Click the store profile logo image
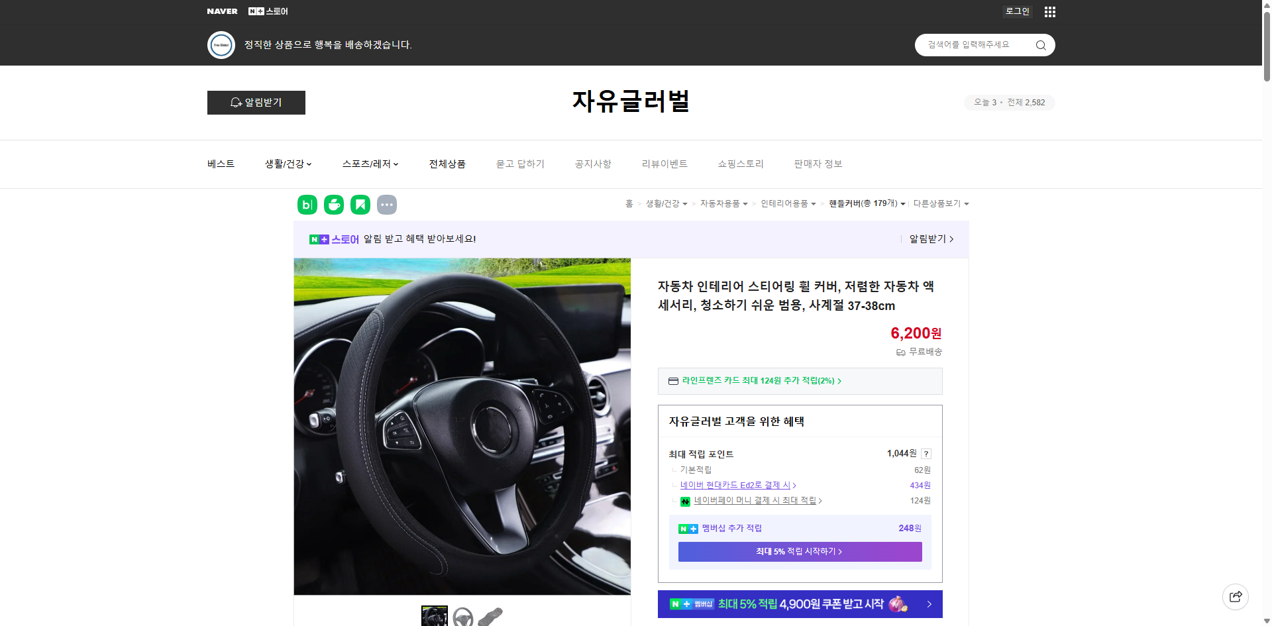Viewport: 1272px width, 626px height. click(221, 44)
